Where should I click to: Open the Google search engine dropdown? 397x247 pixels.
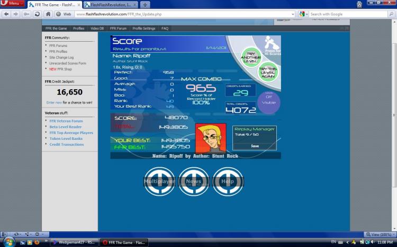[303, 14]
